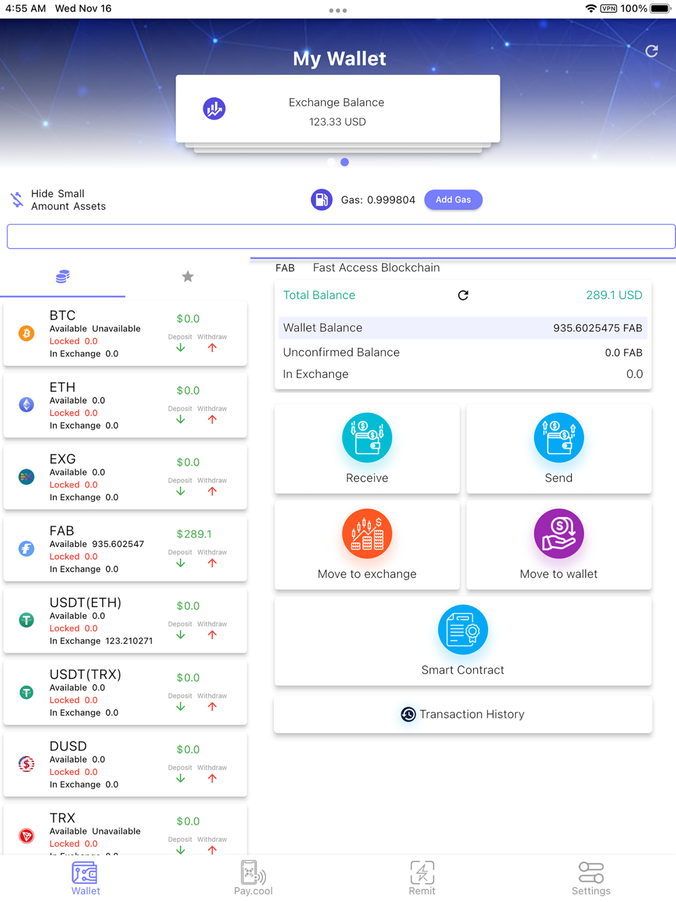Choose Move to exchange
676x902 pixels.
point(367,544)
